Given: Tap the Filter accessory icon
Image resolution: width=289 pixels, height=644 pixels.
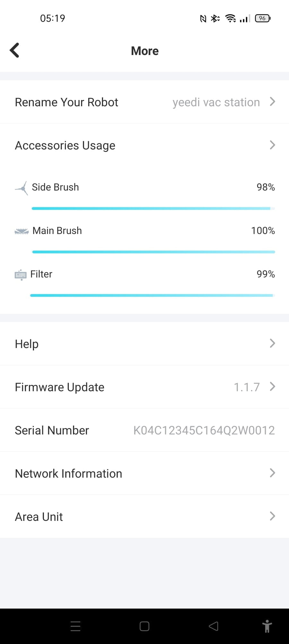Looking at the screenshot, I should click(21, 275).
